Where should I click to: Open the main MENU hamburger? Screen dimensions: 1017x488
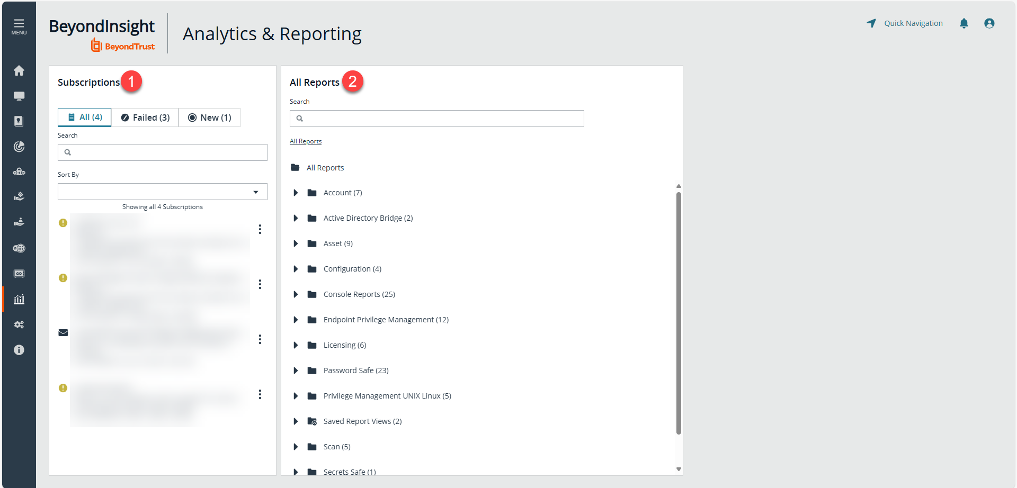coord(19,26)
